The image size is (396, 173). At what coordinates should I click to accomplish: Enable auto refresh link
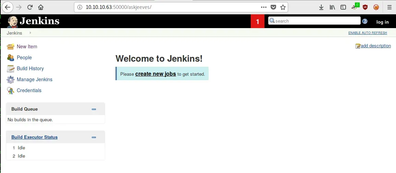coord(368,33)
